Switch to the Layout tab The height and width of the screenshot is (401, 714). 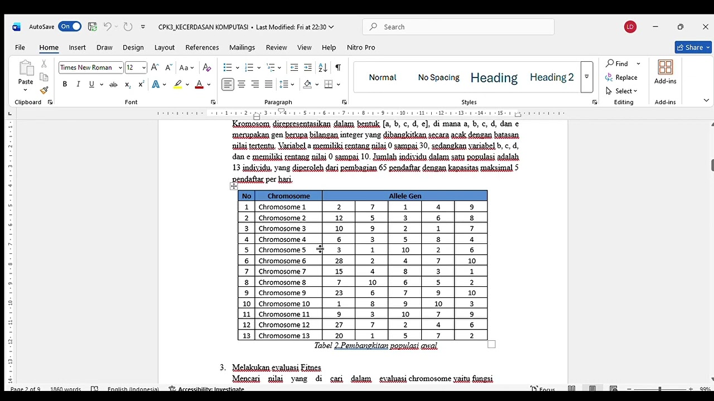165,47
